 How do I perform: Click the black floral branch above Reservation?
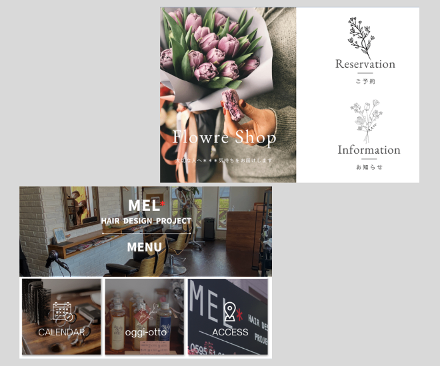(x=361, y=39)
